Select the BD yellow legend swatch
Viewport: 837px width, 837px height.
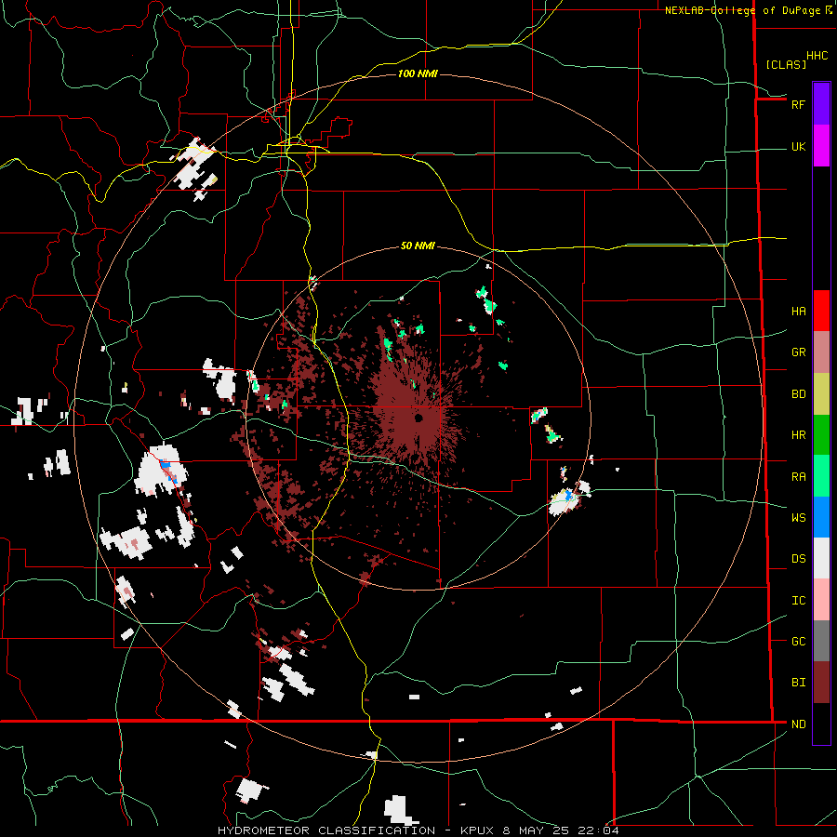(x=821, y=394)
